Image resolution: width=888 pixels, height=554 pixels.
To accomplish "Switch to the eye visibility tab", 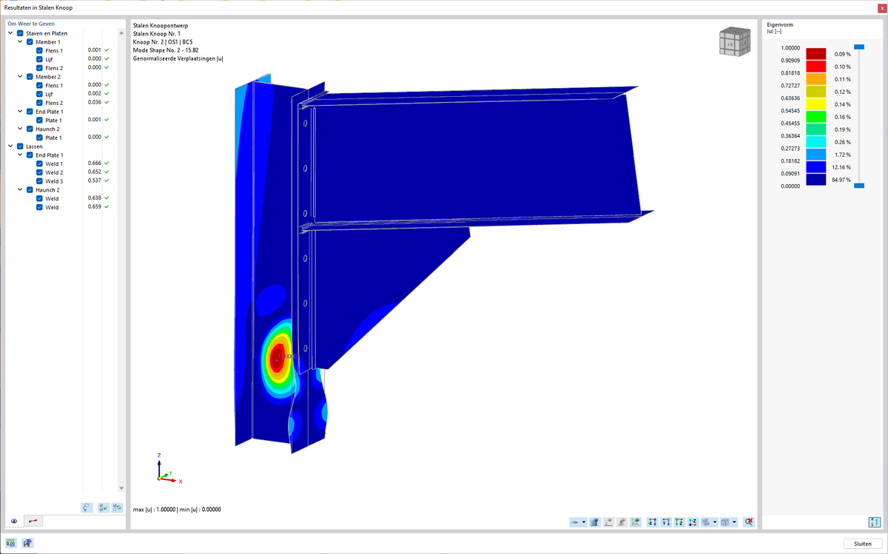I will coord(13,521).
